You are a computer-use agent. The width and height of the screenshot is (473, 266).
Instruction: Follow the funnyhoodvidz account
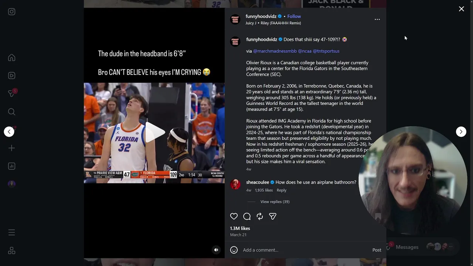click(294, 16)
